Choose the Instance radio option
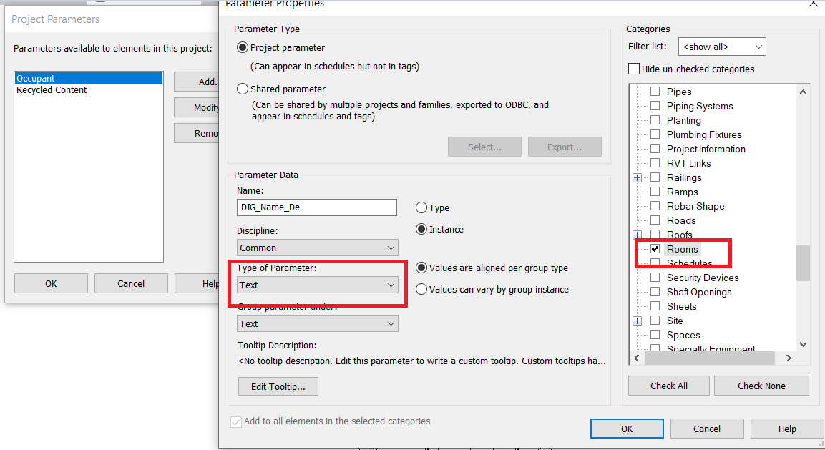Screen dimensions: 825x450 (x=421, y=229)
